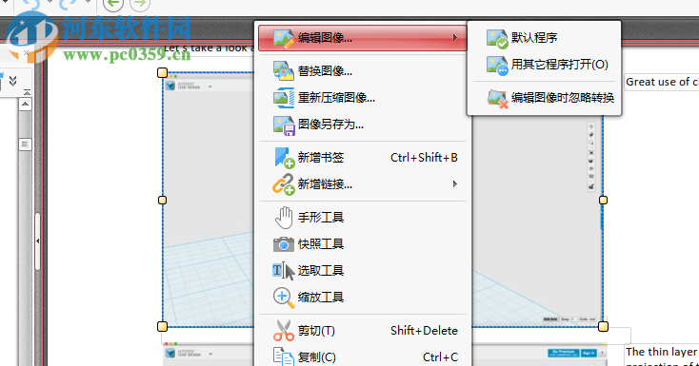Select image top-left resize handle

coord(162,72)
